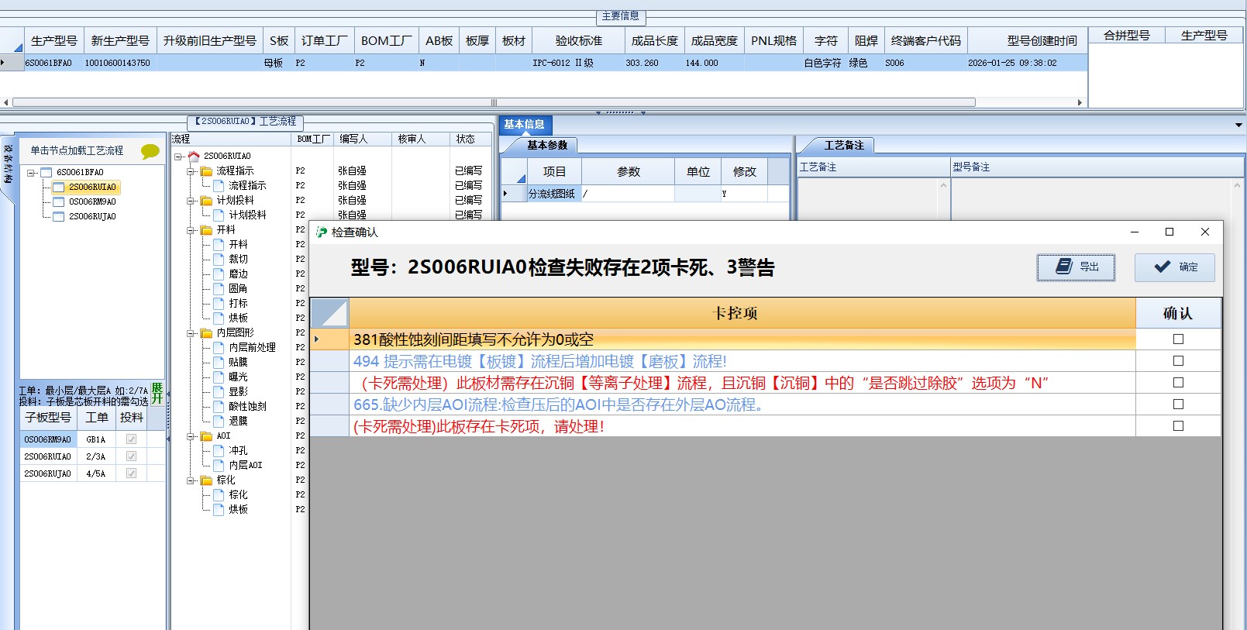Toggle 投料 checkbox for 2S006RUJA0 row
Screen dimensions: 1247x630
tap(131, 473)
